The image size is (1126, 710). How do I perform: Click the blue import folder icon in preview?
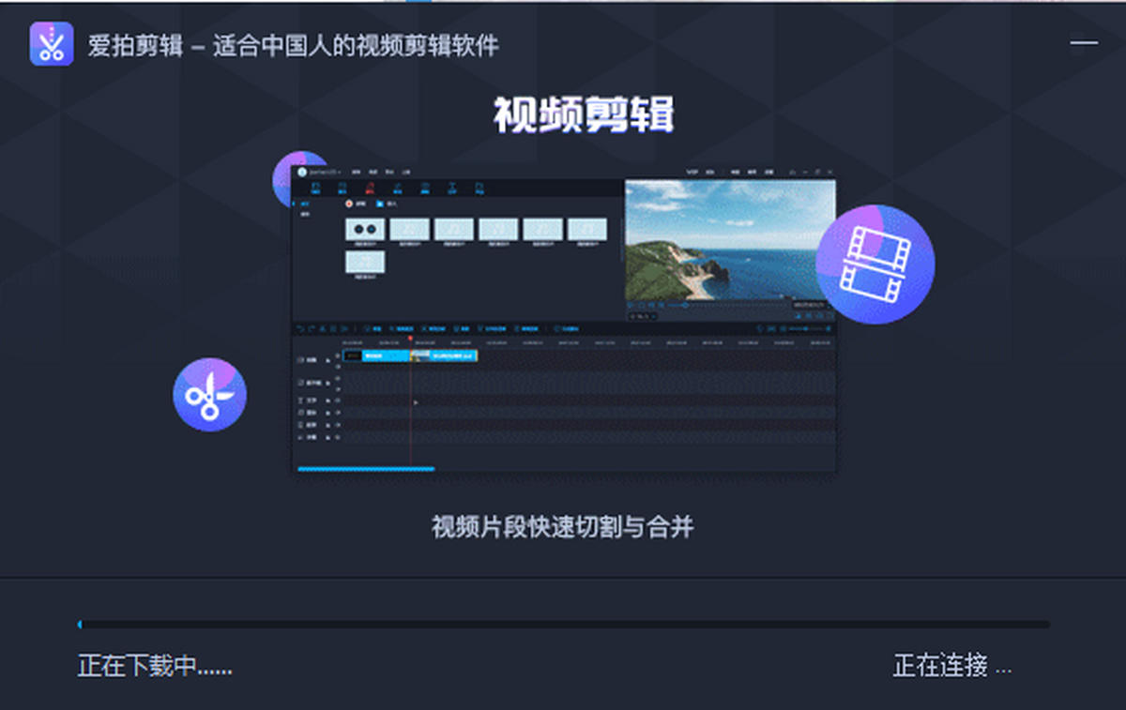pyautogui.click(x=380, y=204)
